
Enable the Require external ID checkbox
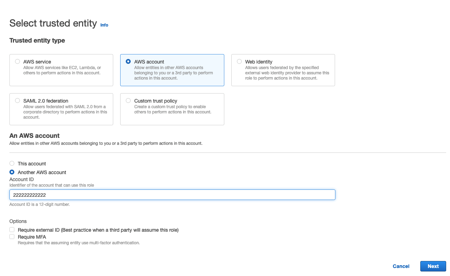(x=12, y=230)
